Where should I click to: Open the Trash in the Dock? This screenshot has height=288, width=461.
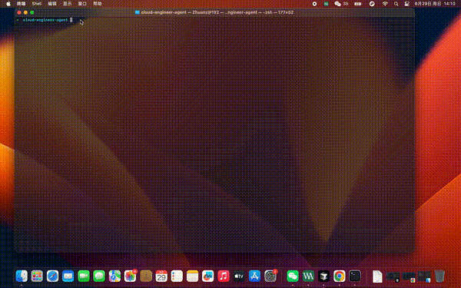[x=439, y=276]
